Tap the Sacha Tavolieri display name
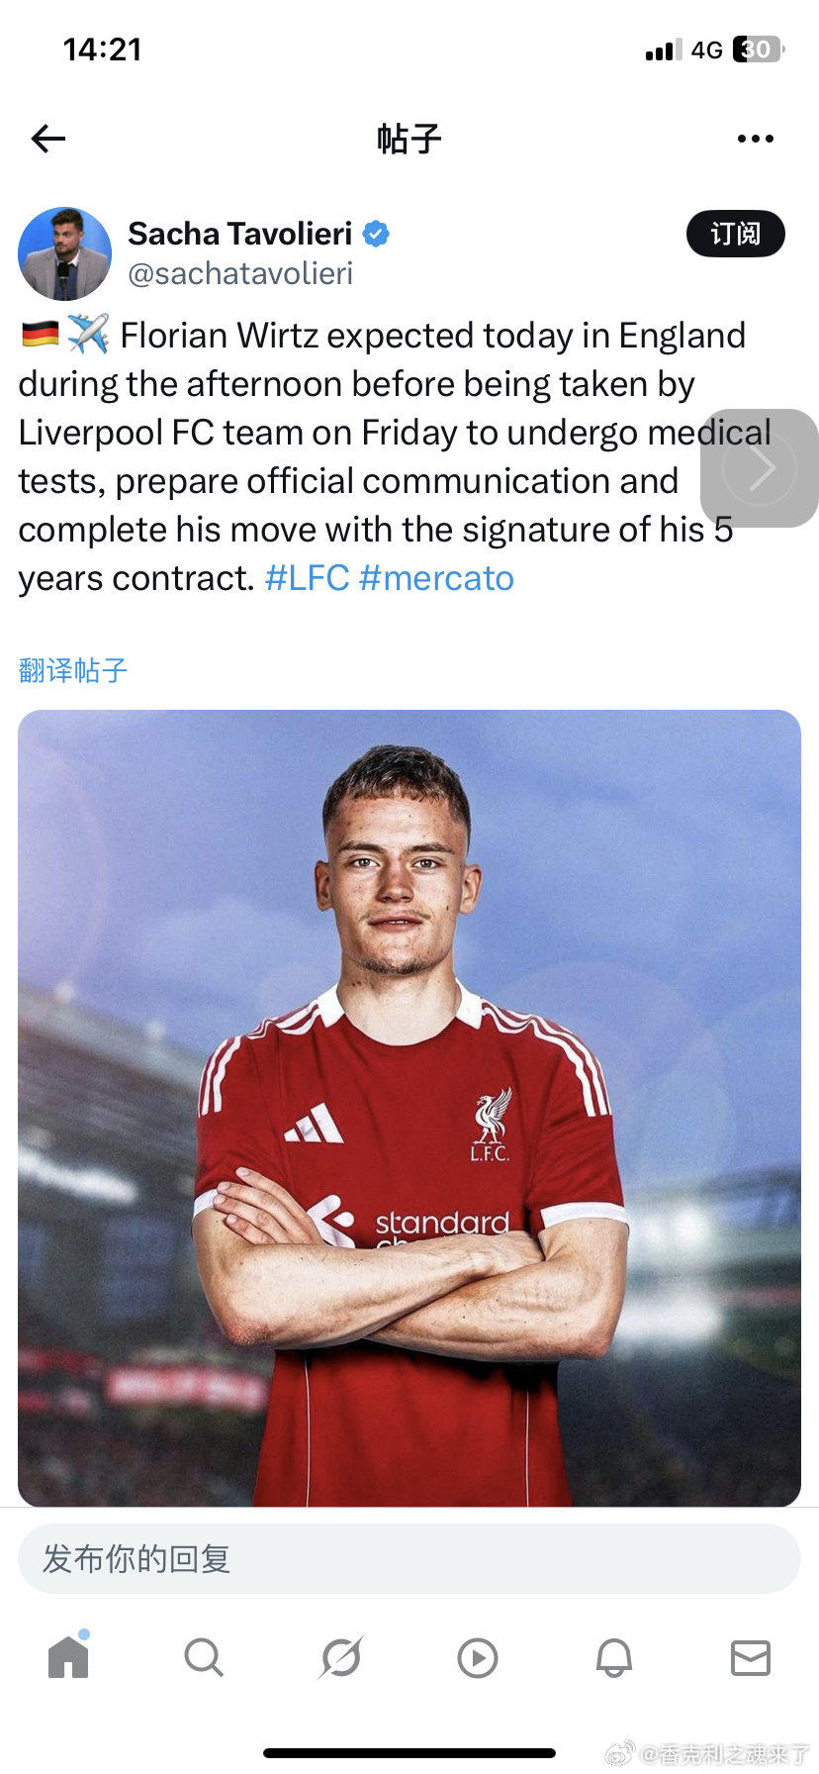The height and width of the screenshot is (1774, 819). pos(240,234)
